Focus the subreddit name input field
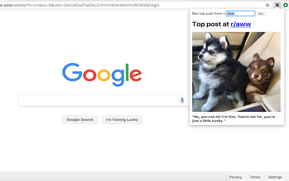The width and height of the screenshot is (289, 181). pos(241,14)
